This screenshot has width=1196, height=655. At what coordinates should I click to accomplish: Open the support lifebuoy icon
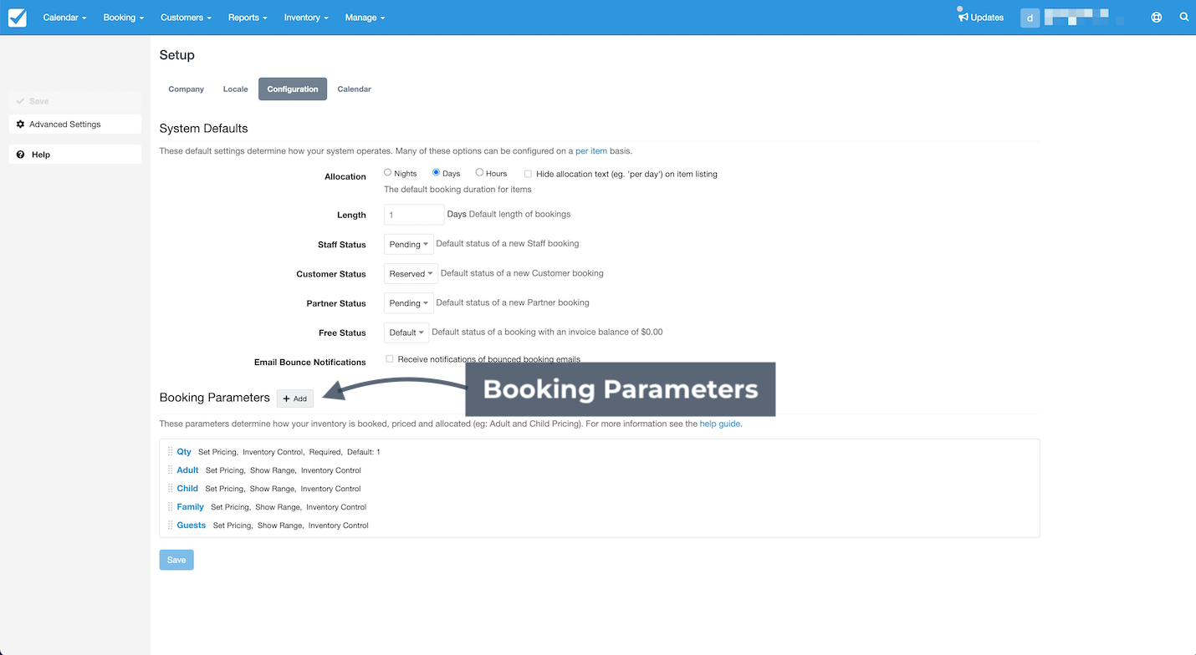[1157, 17]
